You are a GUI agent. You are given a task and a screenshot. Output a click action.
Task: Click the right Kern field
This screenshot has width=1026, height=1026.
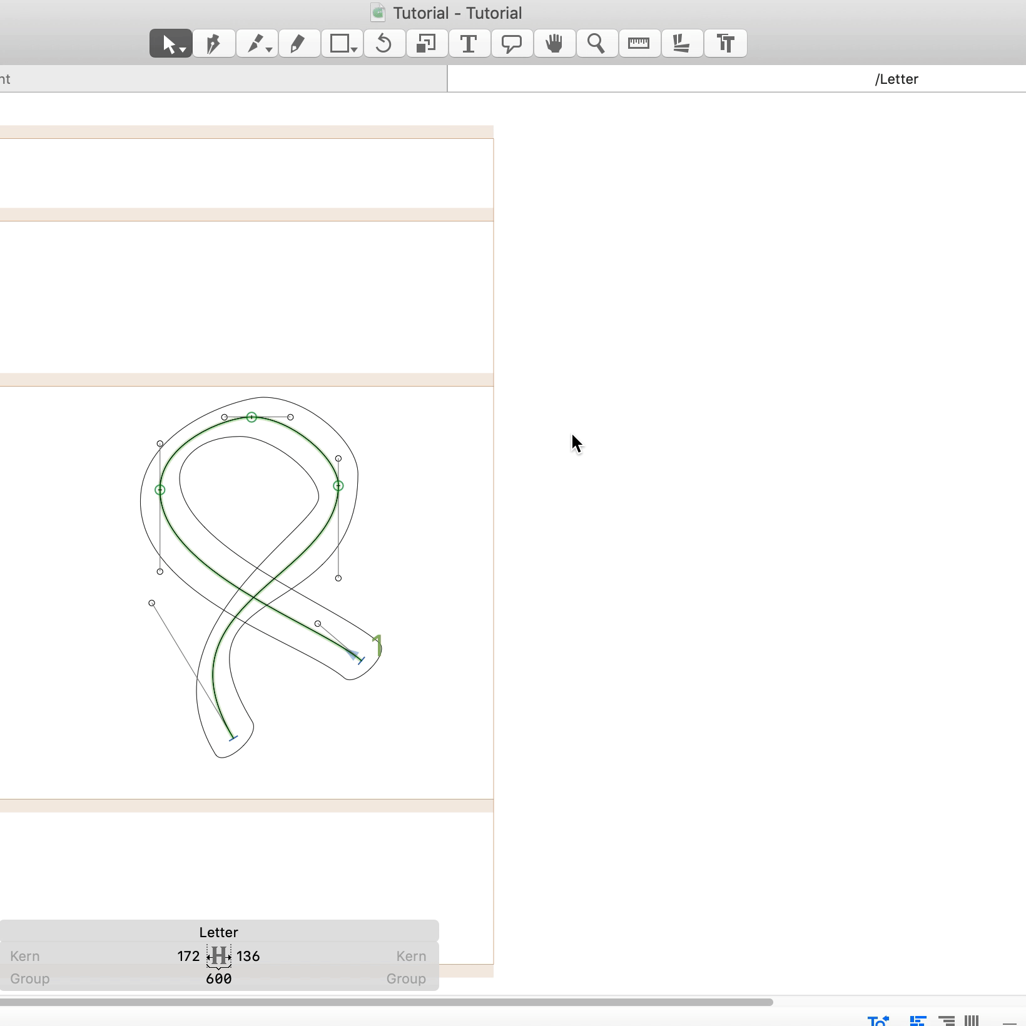point(412,956)
